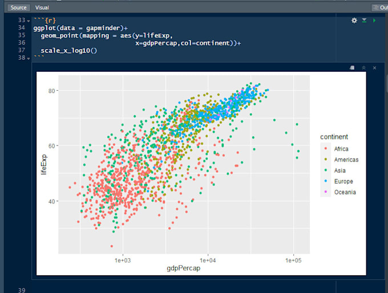Click the 1e+03 axis tick label
This screenshot has width=388, height=293.
(123, 261)
